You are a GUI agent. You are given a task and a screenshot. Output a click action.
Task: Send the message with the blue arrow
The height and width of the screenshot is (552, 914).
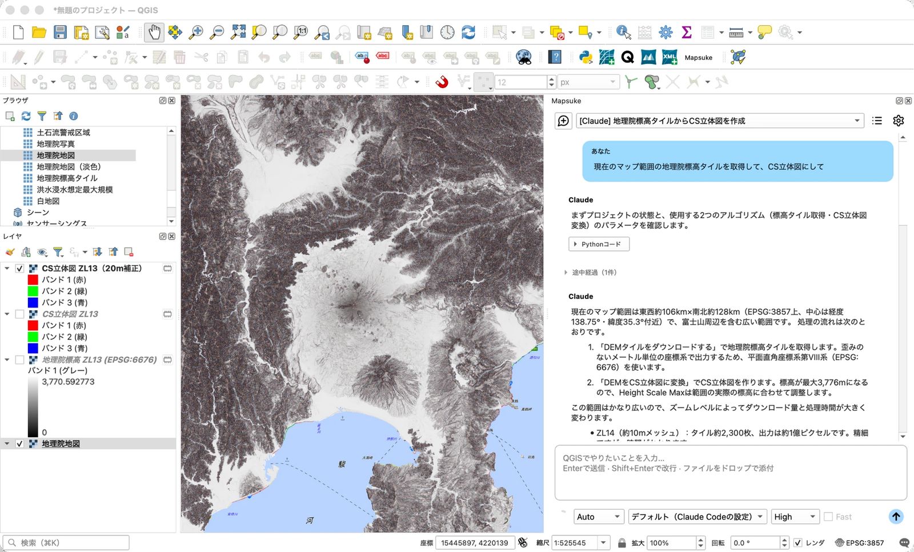896,517
